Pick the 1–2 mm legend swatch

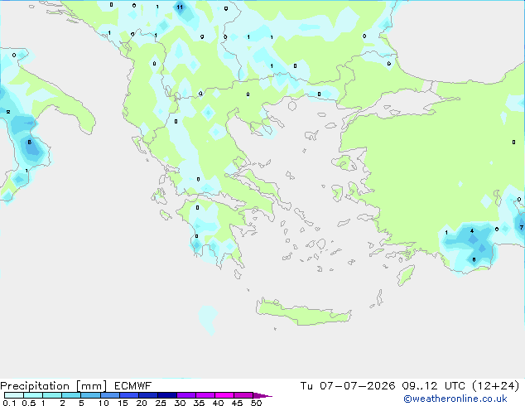[52, 395]
